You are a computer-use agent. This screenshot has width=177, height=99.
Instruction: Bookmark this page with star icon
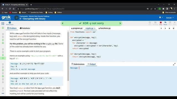[155, 9]
